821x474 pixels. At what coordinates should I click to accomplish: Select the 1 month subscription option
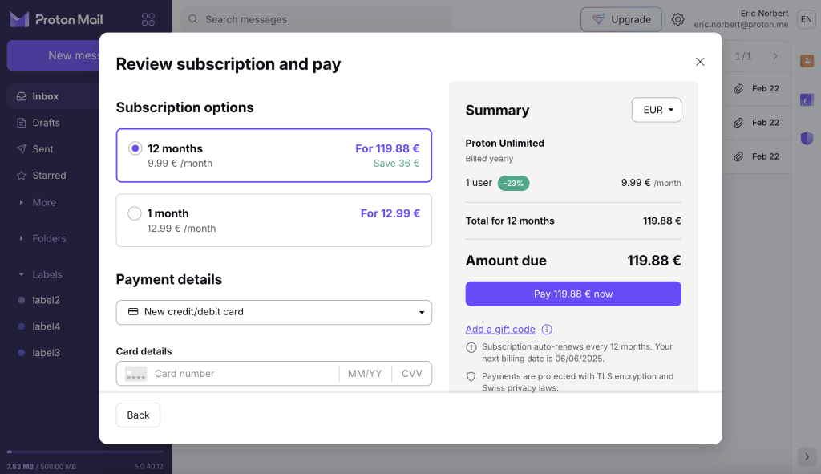click(x=135, y=213)
